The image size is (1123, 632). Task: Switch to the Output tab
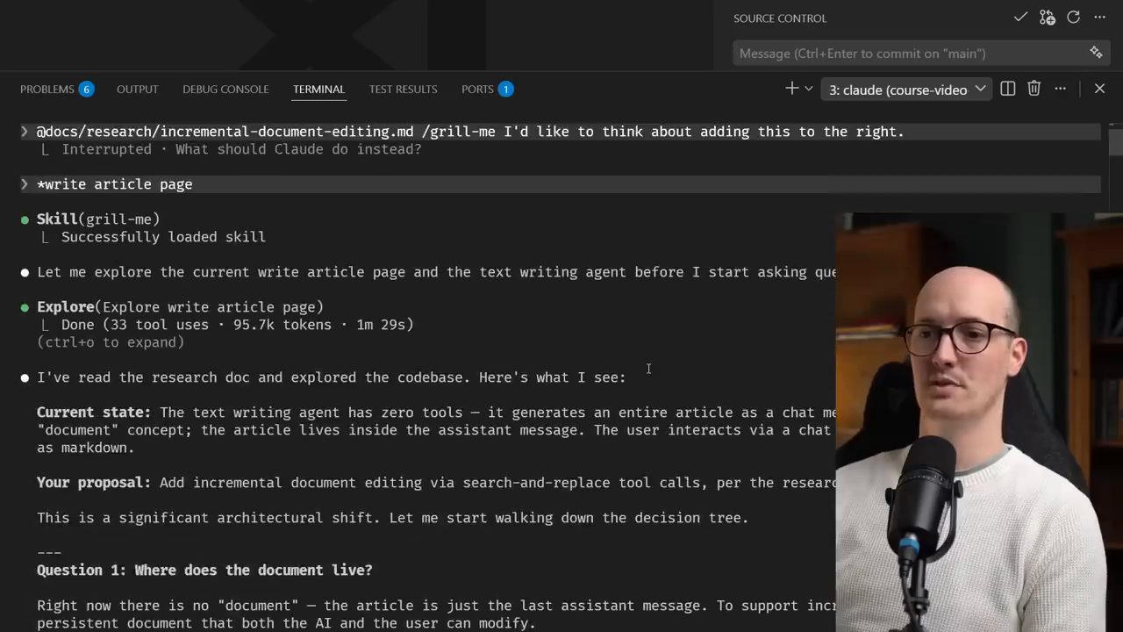pos(138,90)
